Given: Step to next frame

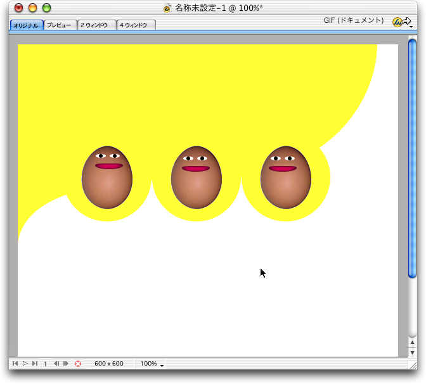Looking at the screenshot, I should point(66,363).
